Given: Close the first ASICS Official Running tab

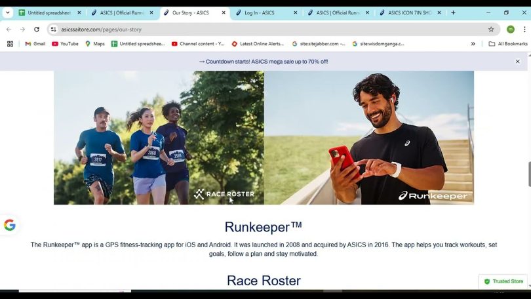Looking at the screenshot, I should click(151, 12).
